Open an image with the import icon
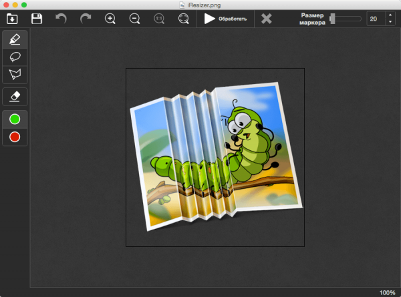401x297 pixels. (12, 19)
